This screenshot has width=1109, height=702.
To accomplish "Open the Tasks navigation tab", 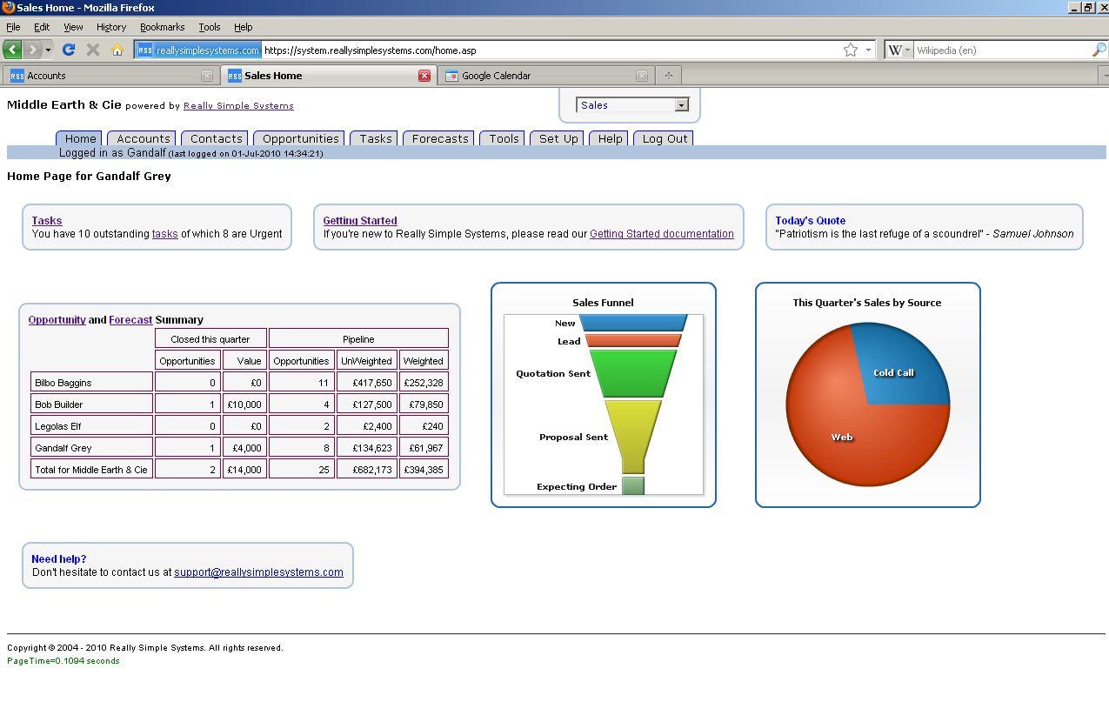I will point(375,138).
